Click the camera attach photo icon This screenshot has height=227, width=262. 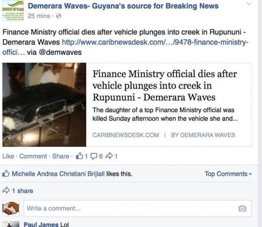click(x=242, y=208)
